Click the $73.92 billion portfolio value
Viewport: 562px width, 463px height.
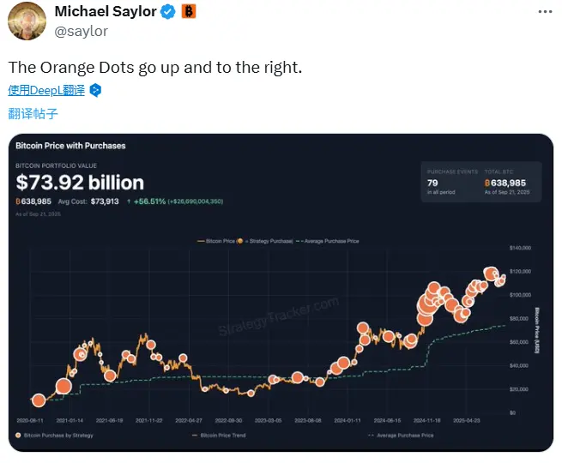point(80,183)
